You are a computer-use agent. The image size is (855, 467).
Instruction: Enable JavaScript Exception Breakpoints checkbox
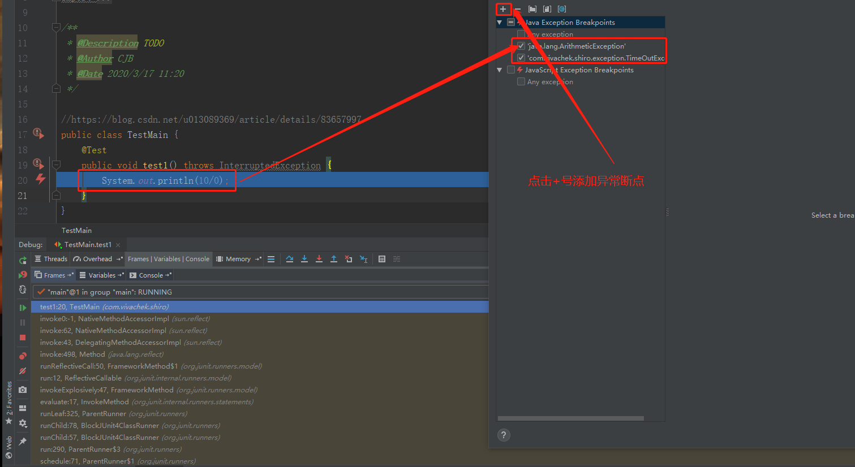pos(511,70)
